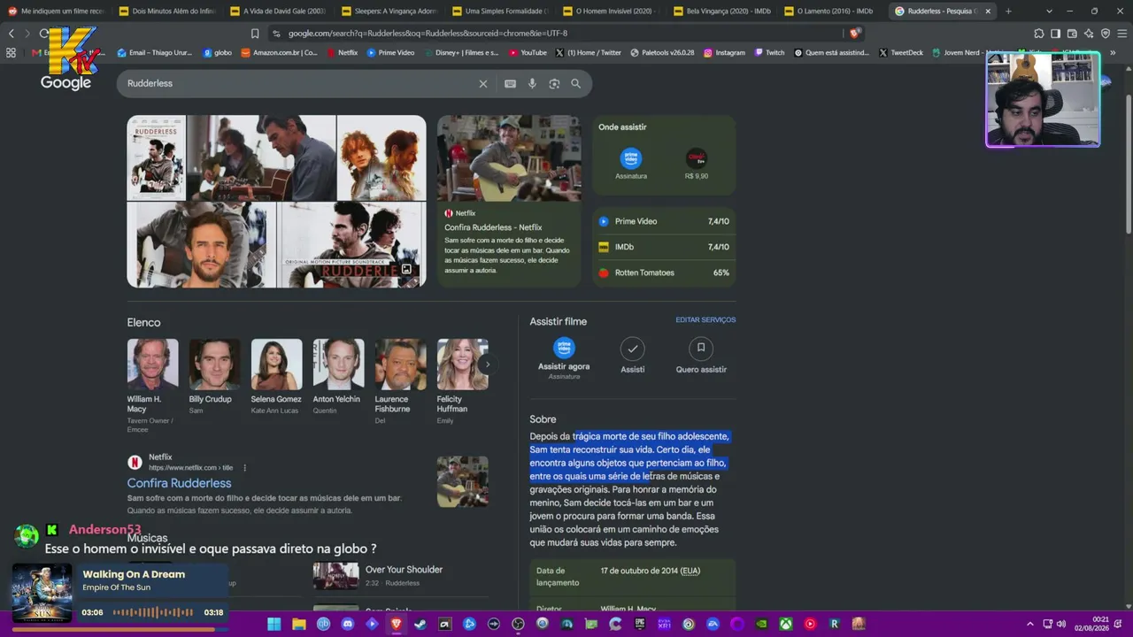Select cast member Felicity Huffman
The width and height of the screenshot is (1133, 637).
[x=462, y=381]
